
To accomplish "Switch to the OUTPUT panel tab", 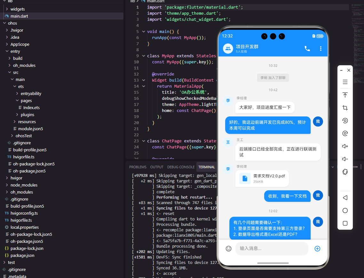I will tap(157, 167).
